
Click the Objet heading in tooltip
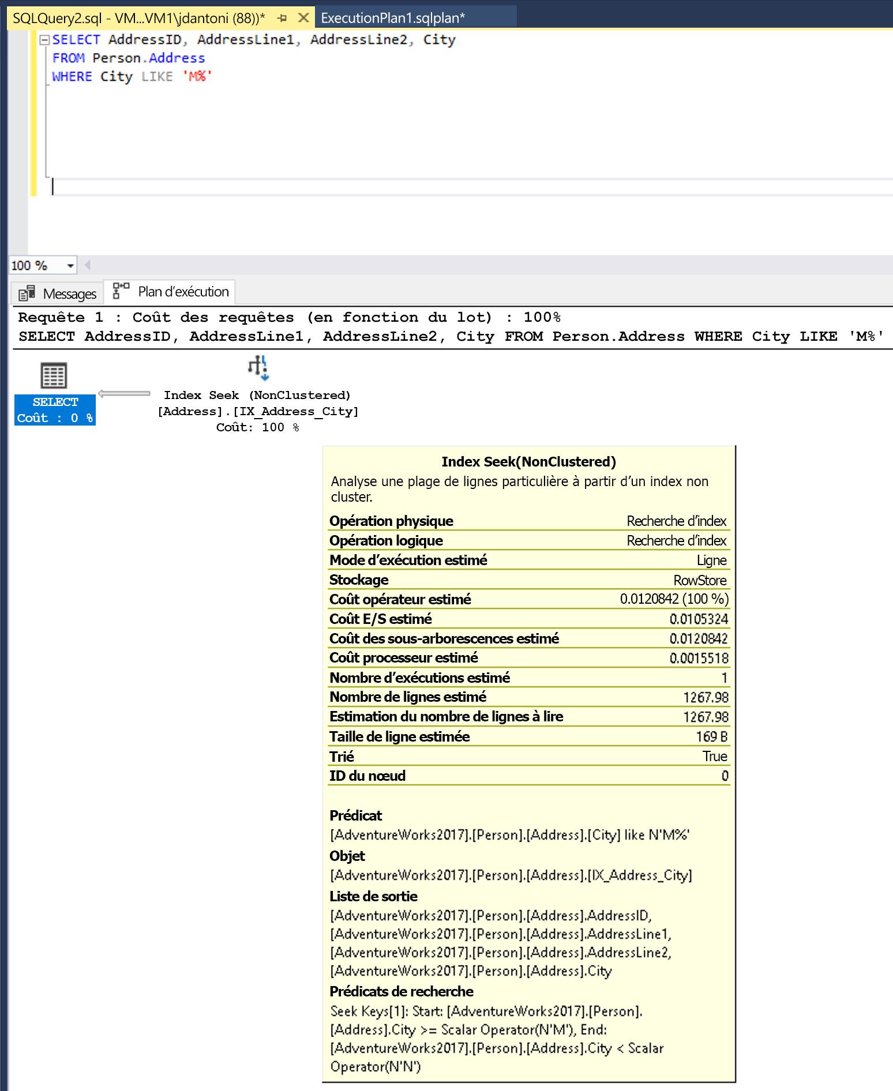(347, 856)
